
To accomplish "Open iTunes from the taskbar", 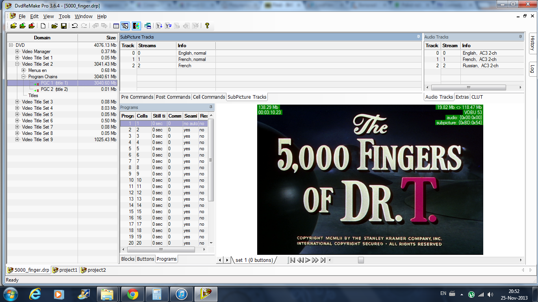I will (181, 294).
